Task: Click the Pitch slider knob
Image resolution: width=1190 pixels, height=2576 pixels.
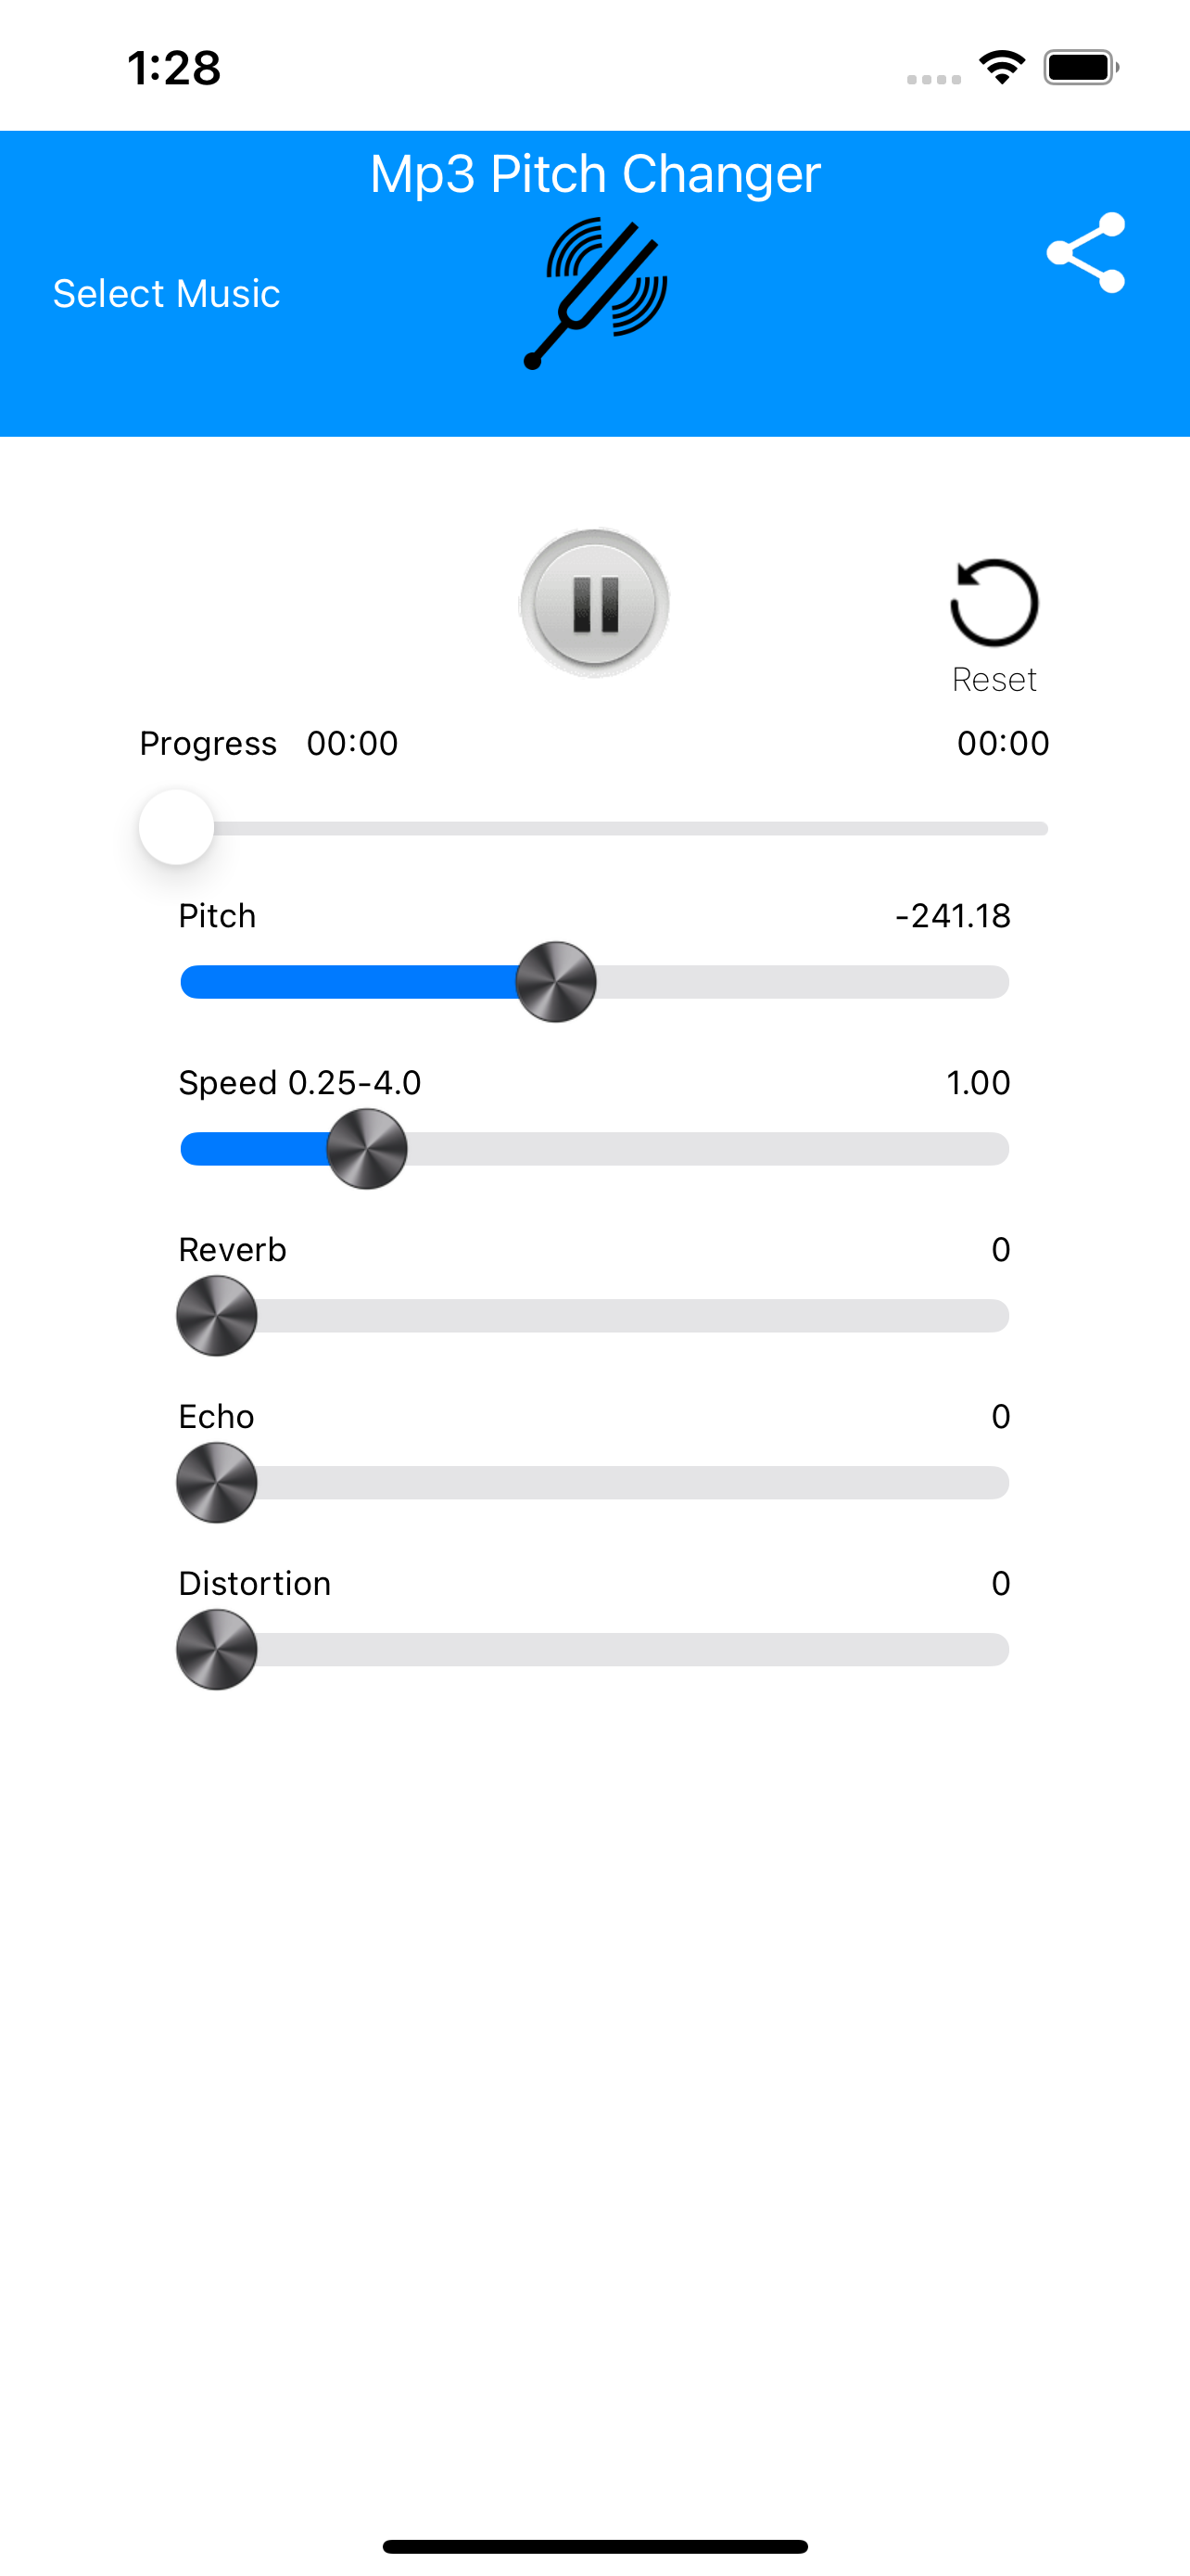Action: [x=555, y=982]
